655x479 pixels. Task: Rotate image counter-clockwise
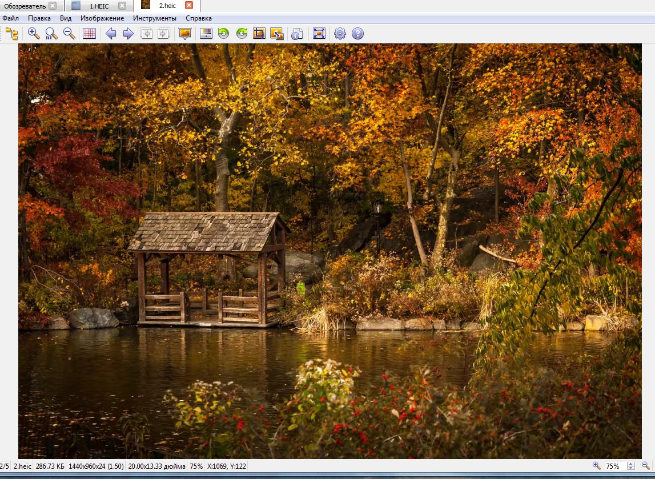(x=223, y=34)
